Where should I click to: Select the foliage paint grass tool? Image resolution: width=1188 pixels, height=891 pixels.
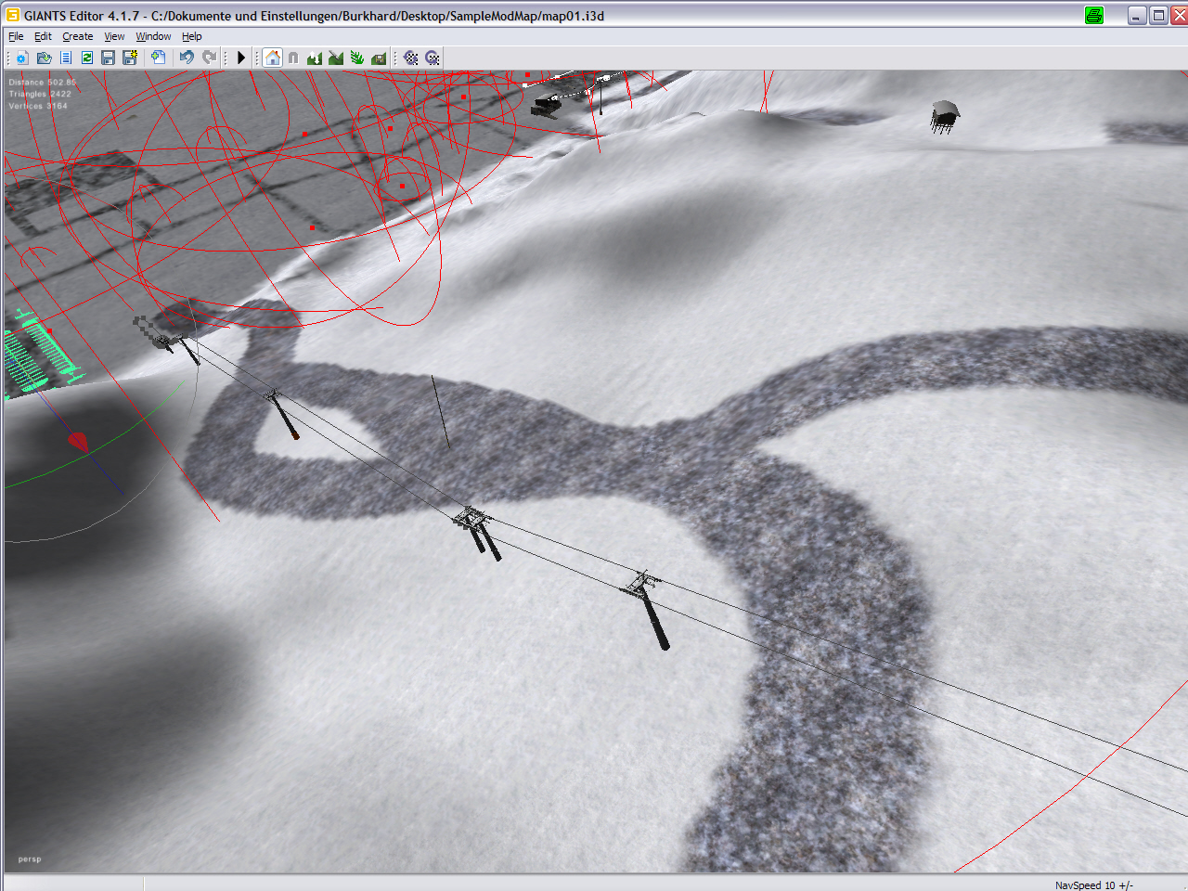tap(357, 58)
